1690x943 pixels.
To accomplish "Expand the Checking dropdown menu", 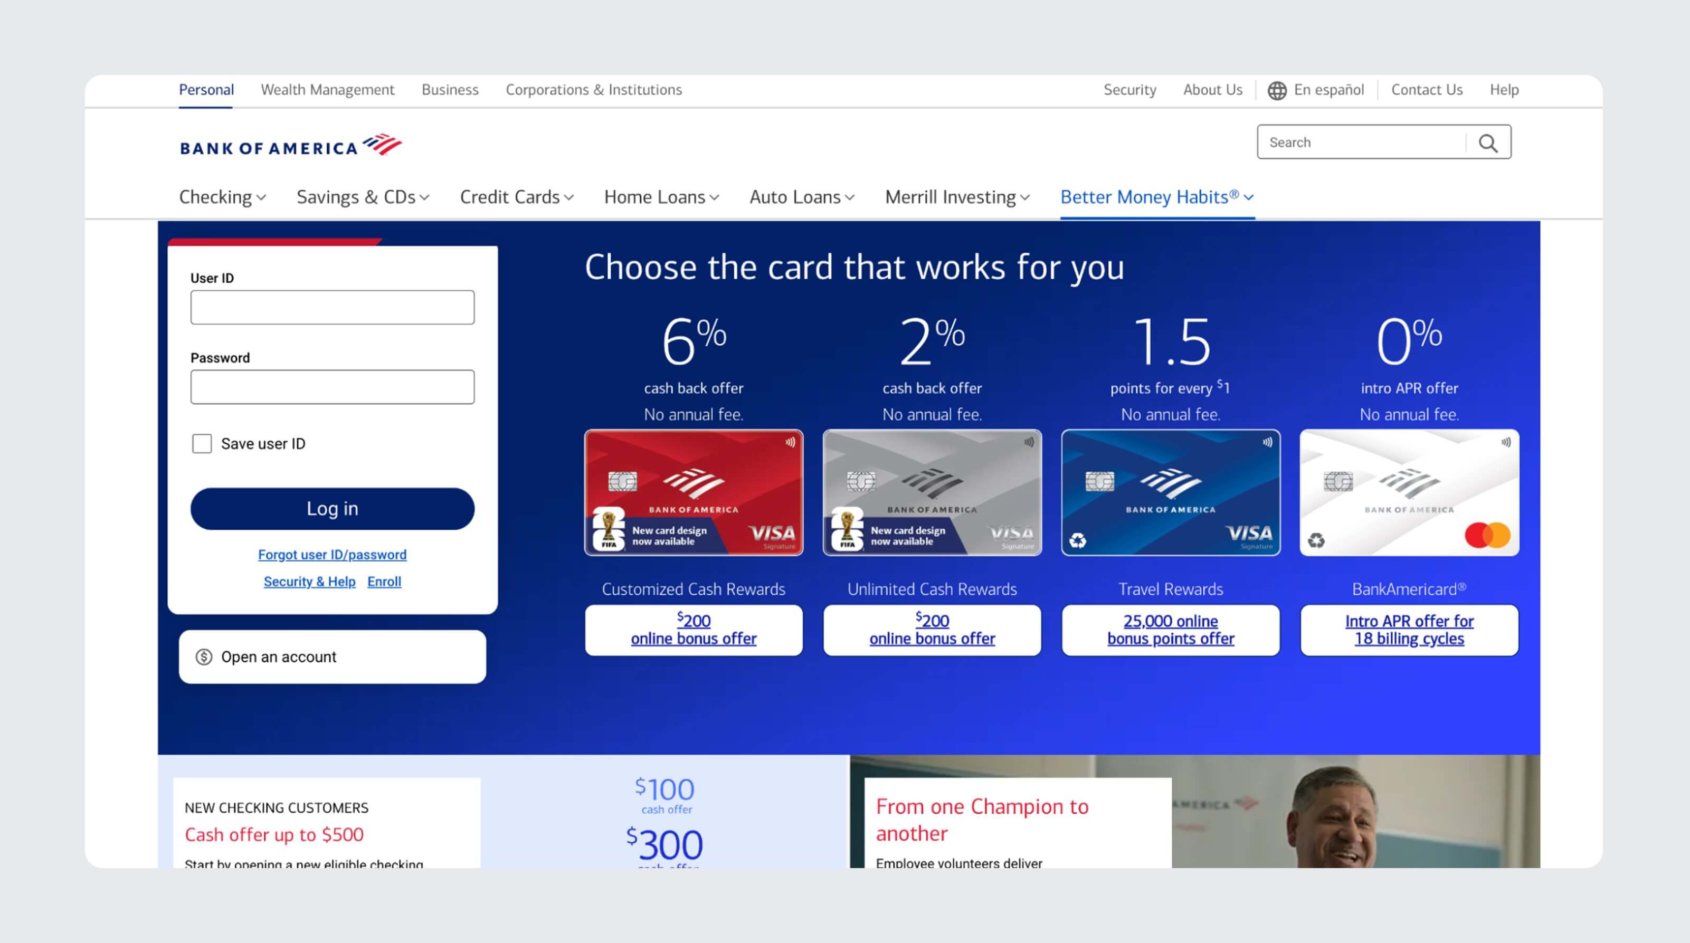I will [x=222, y=197].
